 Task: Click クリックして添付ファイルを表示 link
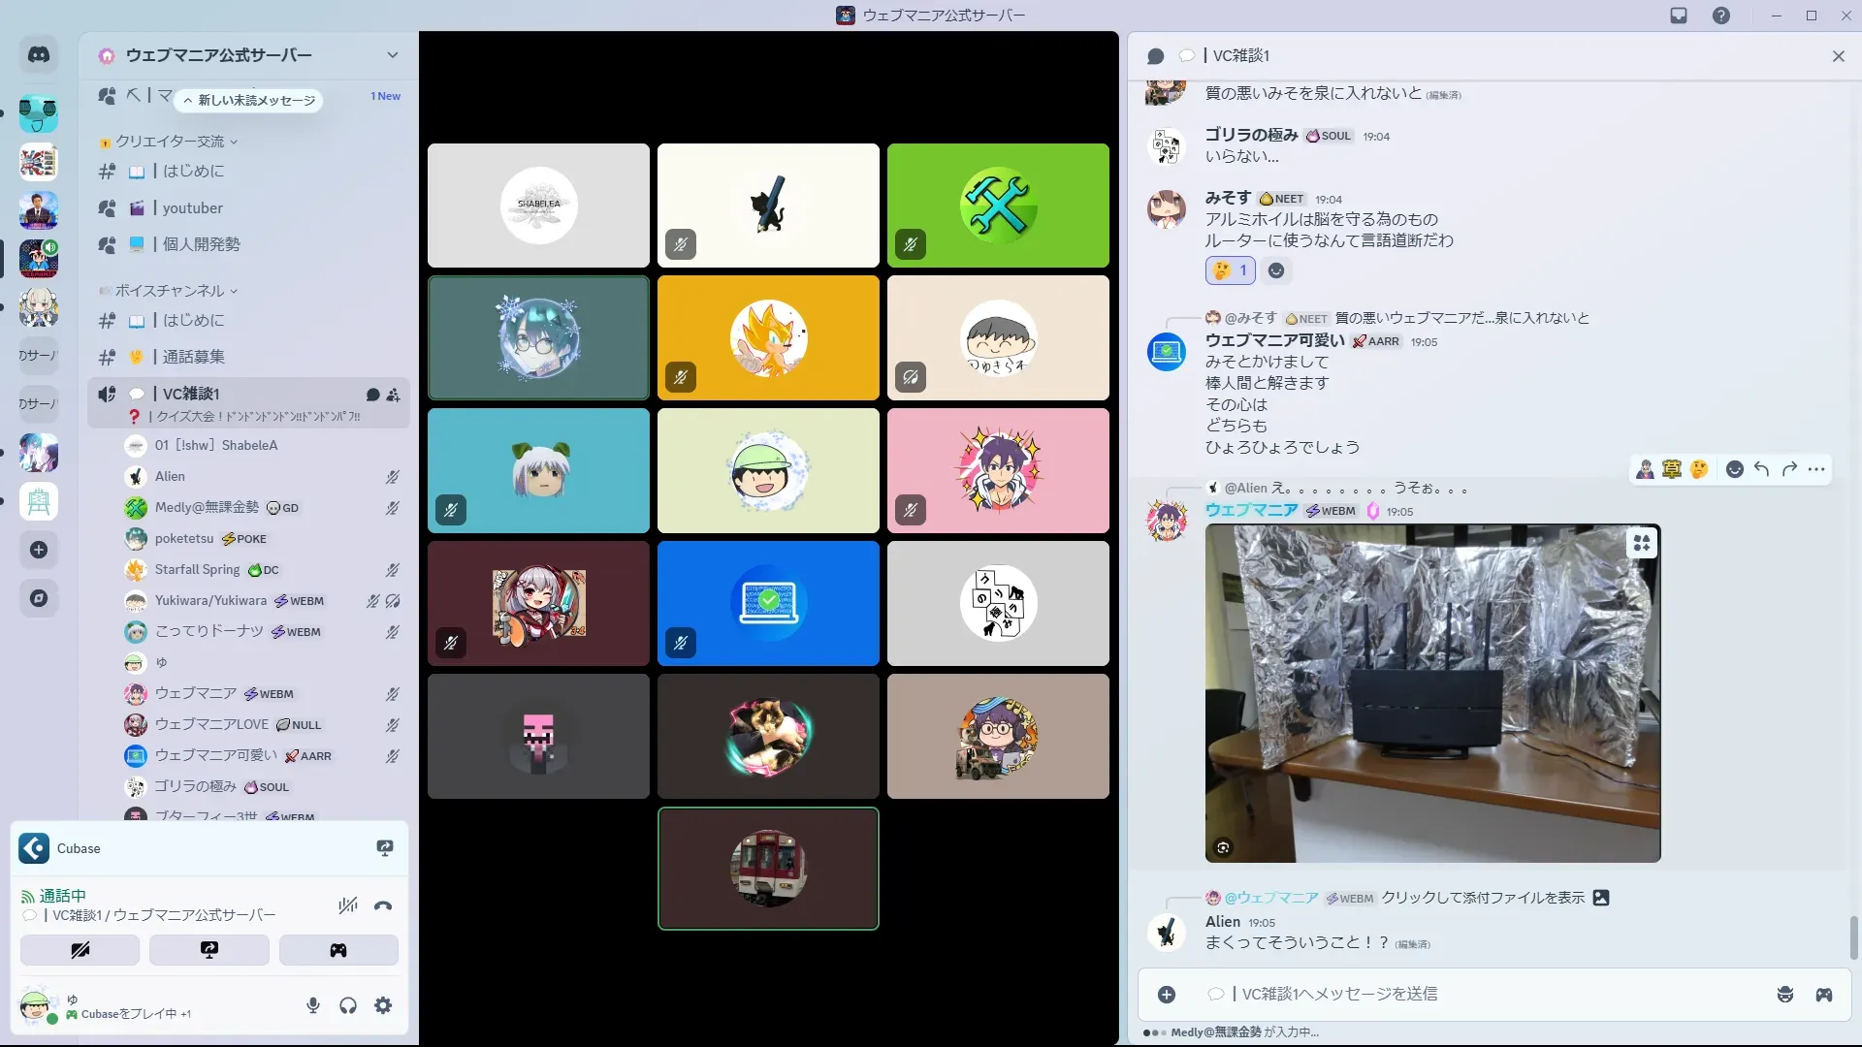[1483, 898]
